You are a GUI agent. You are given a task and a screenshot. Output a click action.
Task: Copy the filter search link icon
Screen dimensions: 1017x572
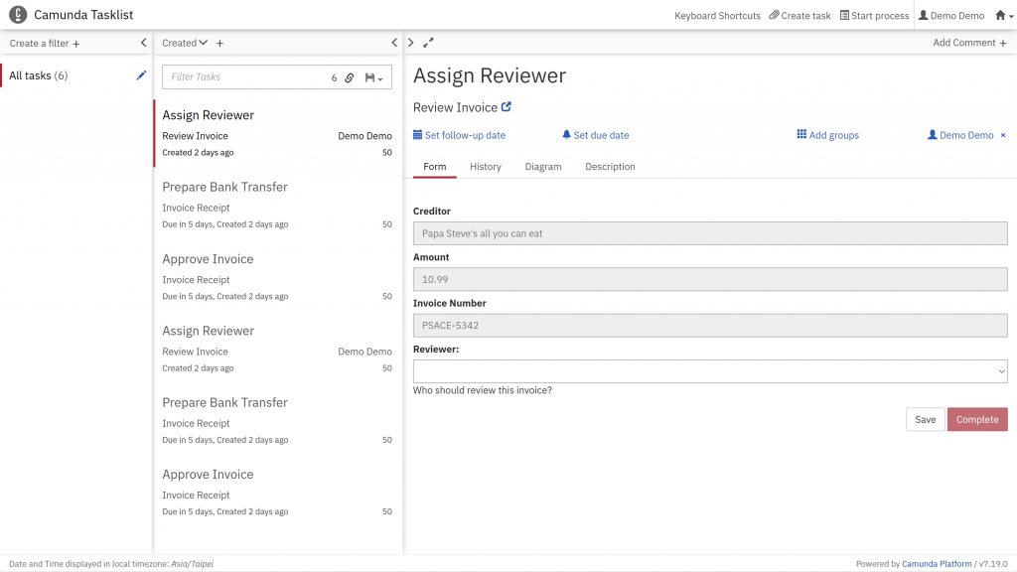point(349,77)
